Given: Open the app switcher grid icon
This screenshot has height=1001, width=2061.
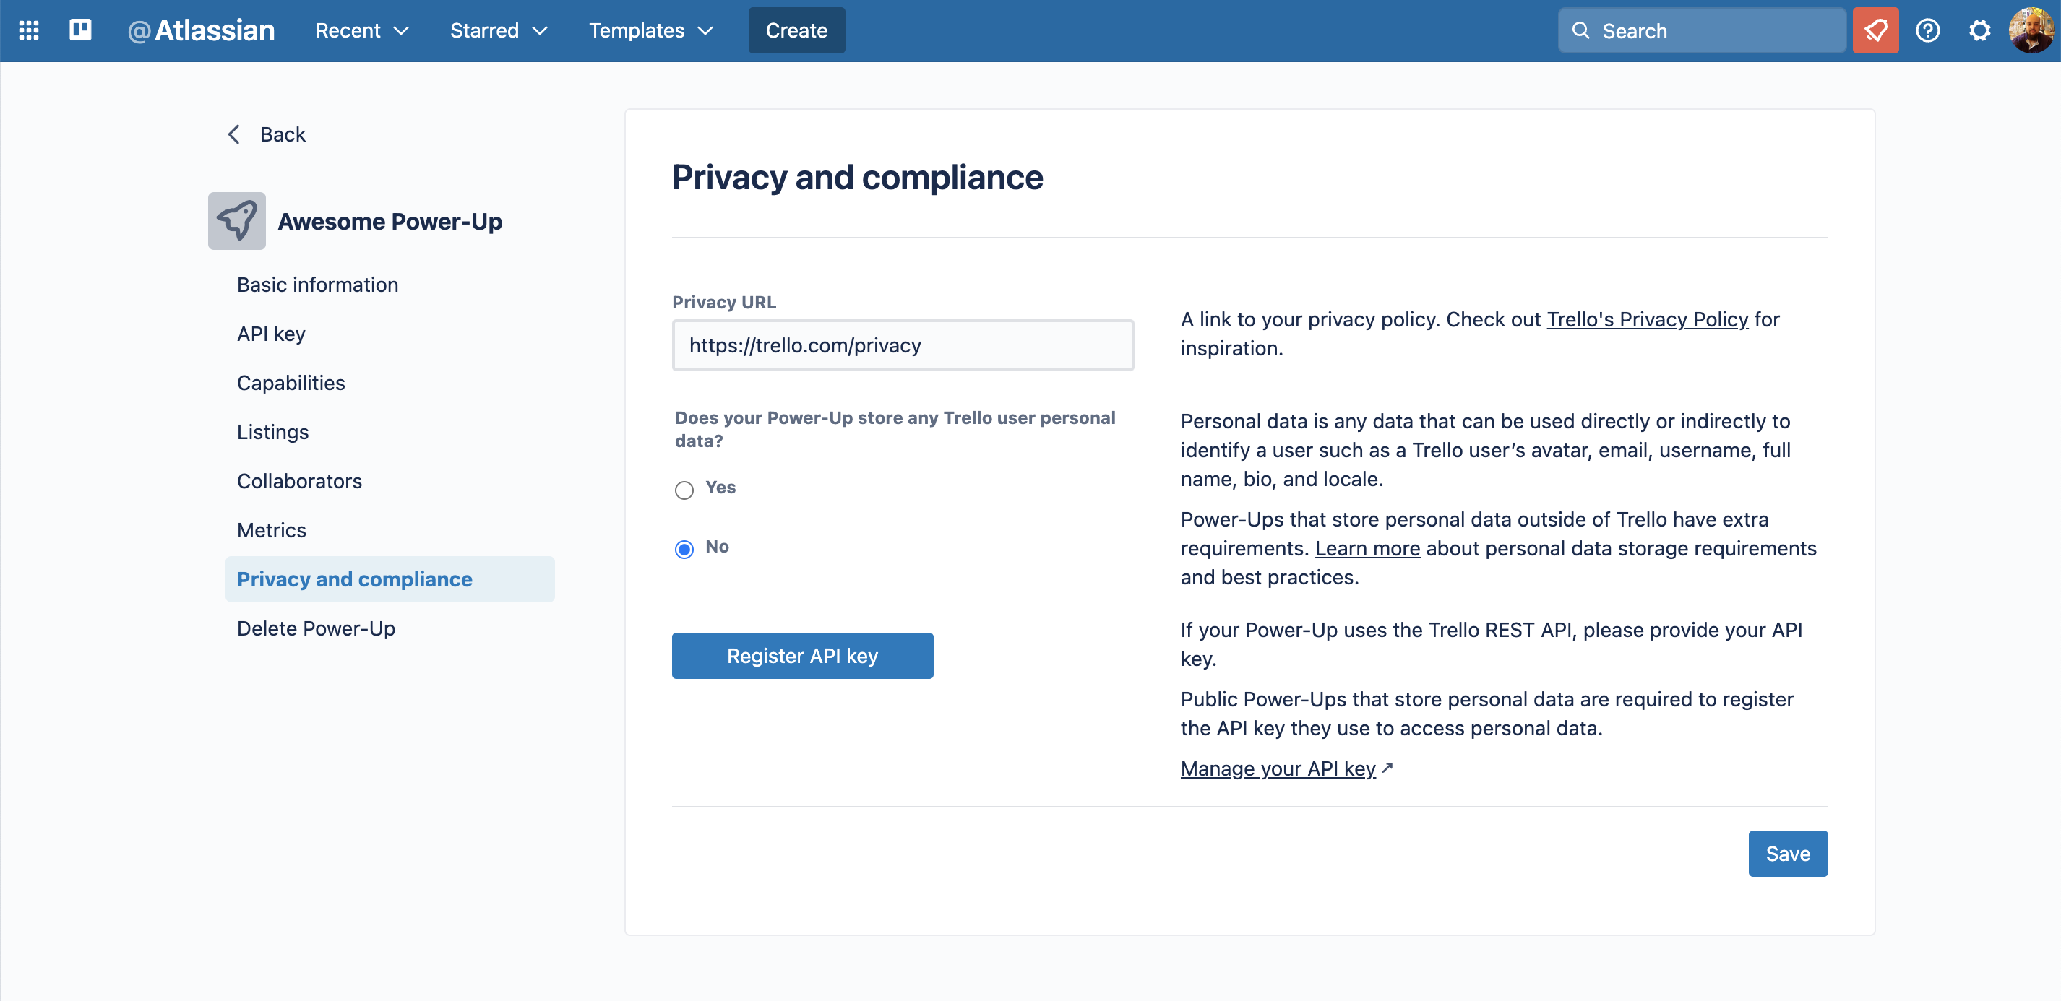Looking at the screenshot, I should (x=29, y=30).
